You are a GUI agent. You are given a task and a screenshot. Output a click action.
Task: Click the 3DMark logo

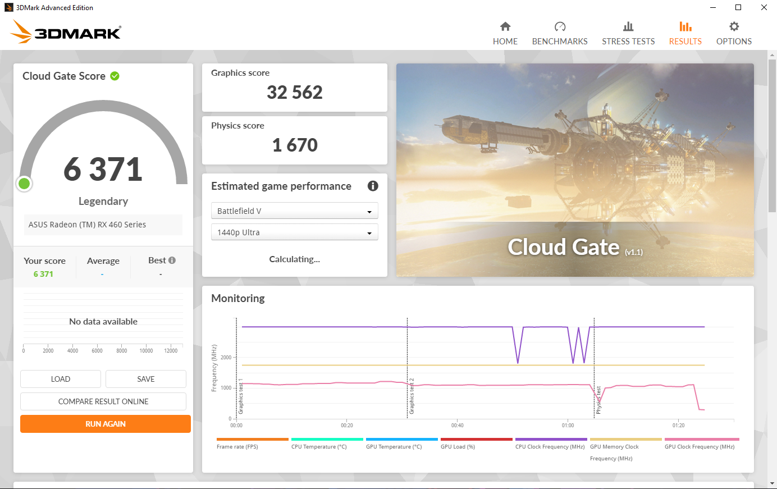[x=66, y=32]
